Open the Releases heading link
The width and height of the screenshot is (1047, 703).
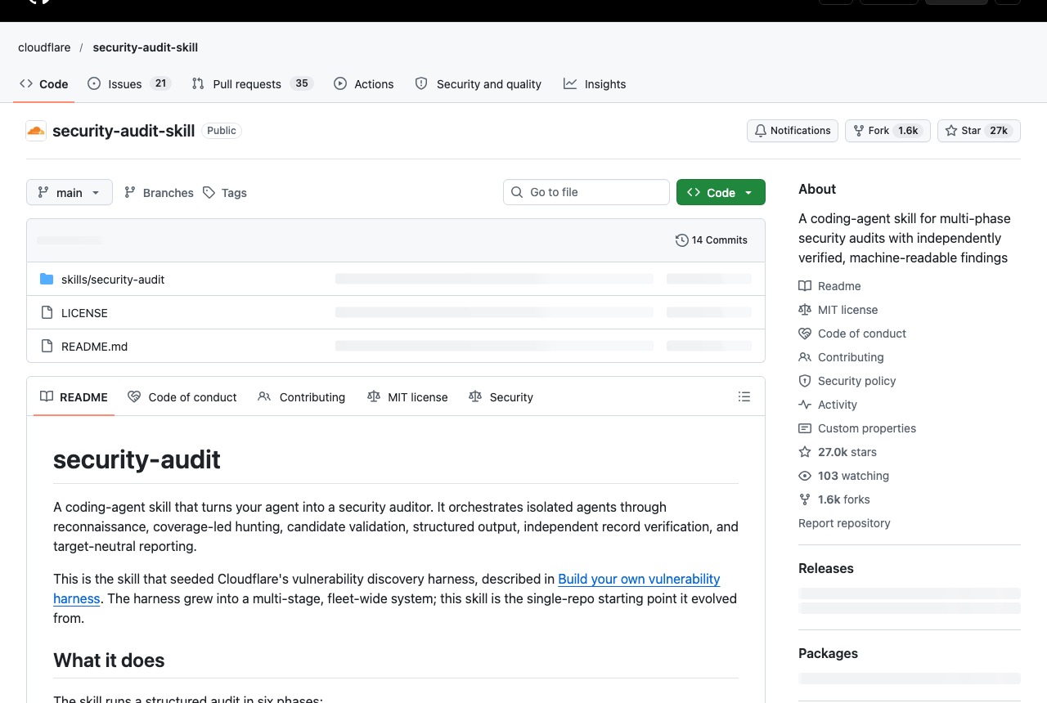tap(826, 568)
